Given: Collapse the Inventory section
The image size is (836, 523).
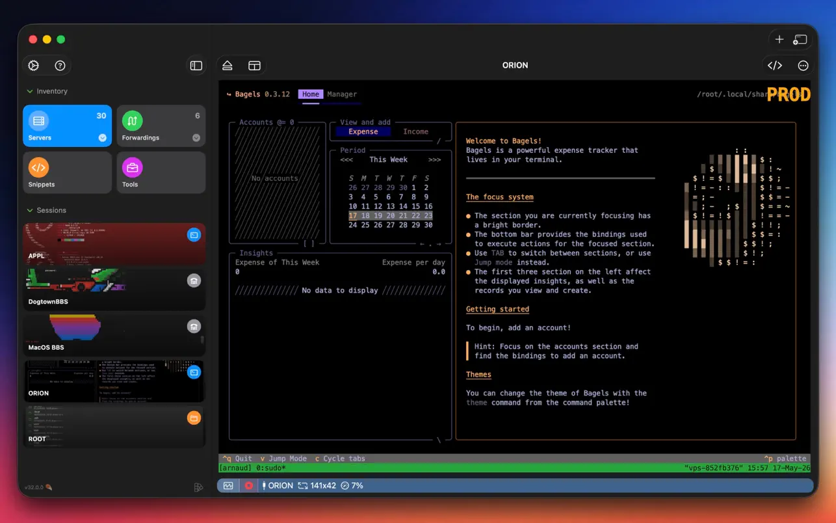Looking at the screenshot, I should pyautogui.click(x=30, y=92).
